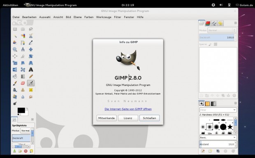
Task: Open the Hilfe menu
Action: 140,17
